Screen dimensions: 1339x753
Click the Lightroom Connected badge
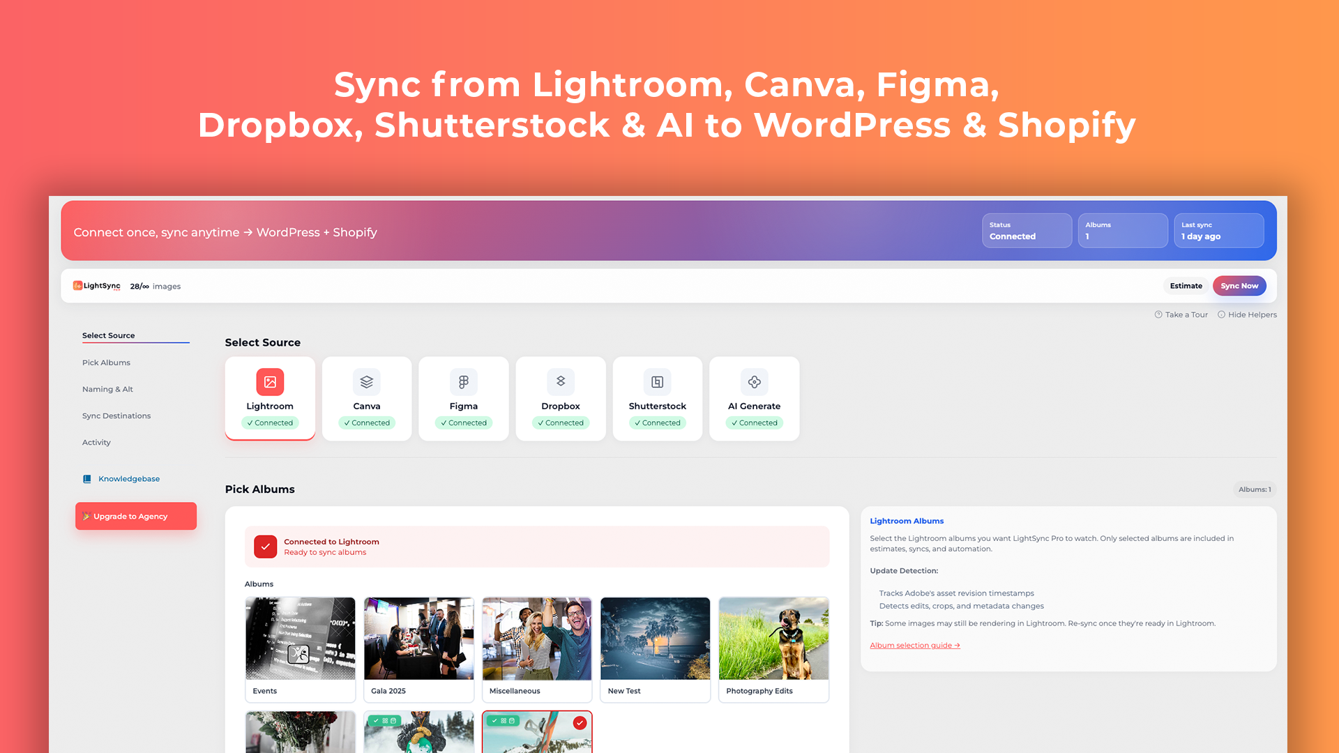point(270,423)
